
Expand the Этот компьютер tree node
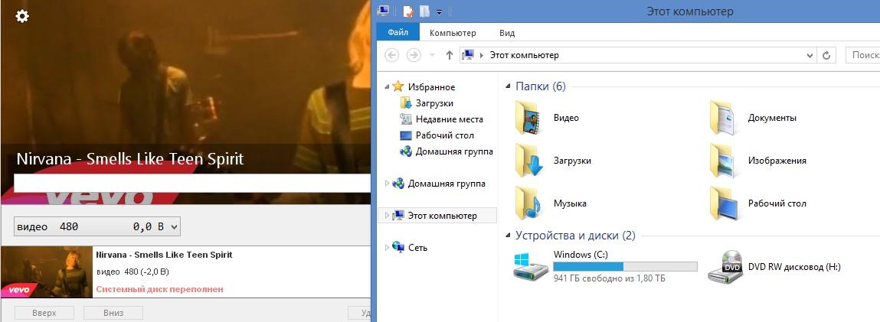pyautogui.click(x=387, y=215)
